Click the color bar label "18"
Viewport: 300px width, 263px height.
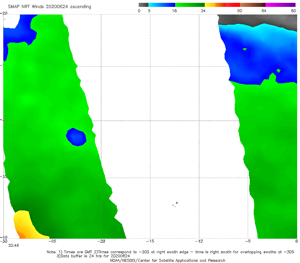(174, 11)
